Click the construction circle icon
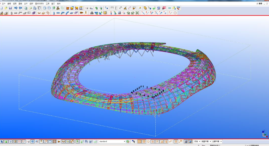This screenshot has width=269, height=146. 175,13
